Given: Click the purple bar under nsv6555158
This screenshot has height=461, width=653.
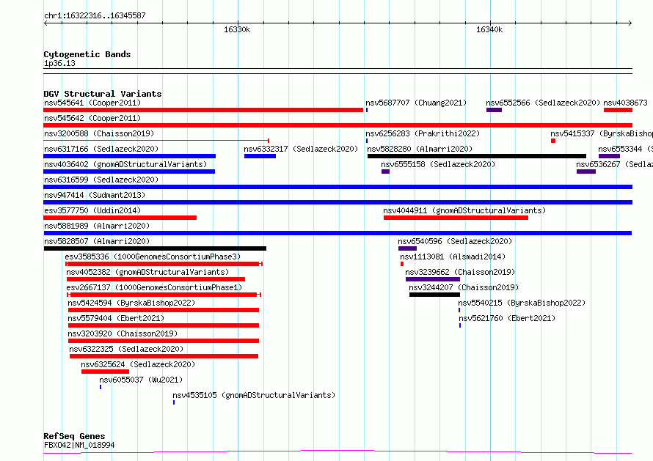Looking at the screenshot, I should (x=386, y=172).
